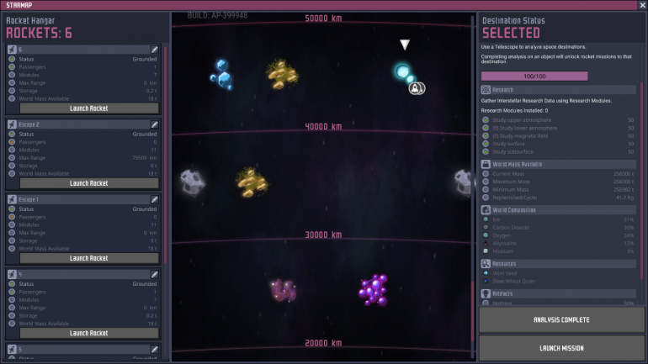648x364 pixels.
Task: Click the Launch Mission button
Action: click(x=561, y=348)
